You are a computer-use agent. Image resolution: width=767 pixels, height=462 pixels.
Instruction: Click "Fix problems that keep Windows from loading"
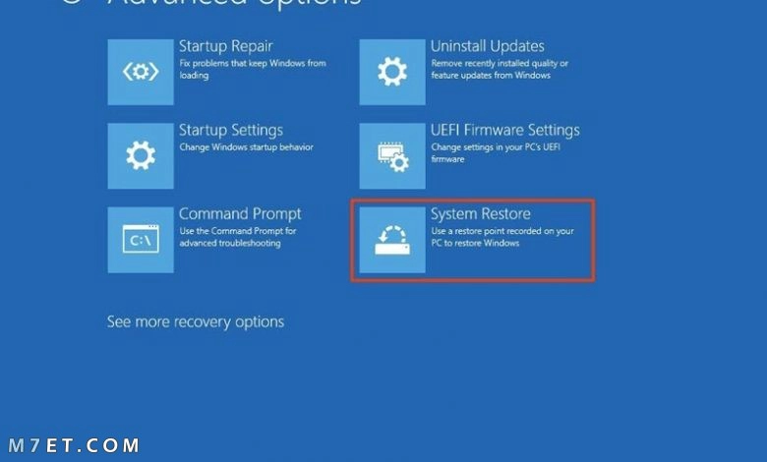(253, 69)
